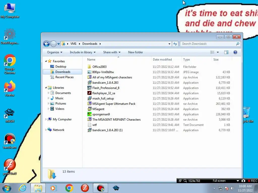Select Recent Places under Favorites
The image size is (258, 193).
tap(64, 77)
